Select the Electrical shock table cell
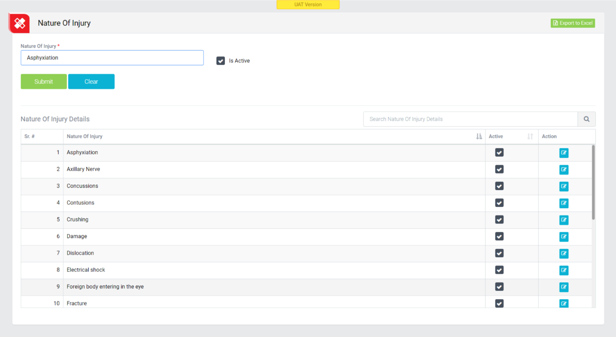Image resolution: width=616 pixels, height=337 pixels. tap(274, 270)
